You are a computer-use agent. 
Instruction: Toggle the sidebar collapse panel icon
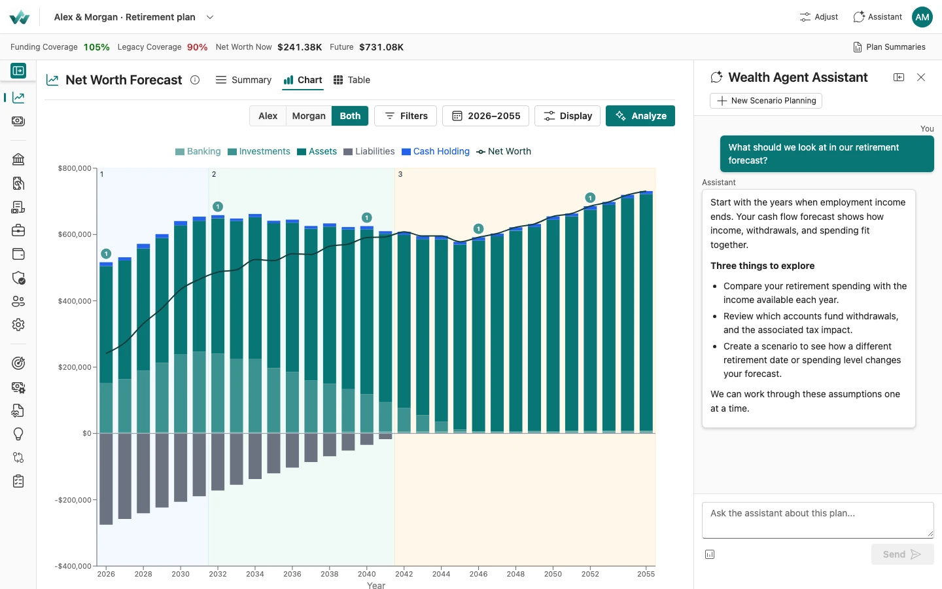click(18, 71)
